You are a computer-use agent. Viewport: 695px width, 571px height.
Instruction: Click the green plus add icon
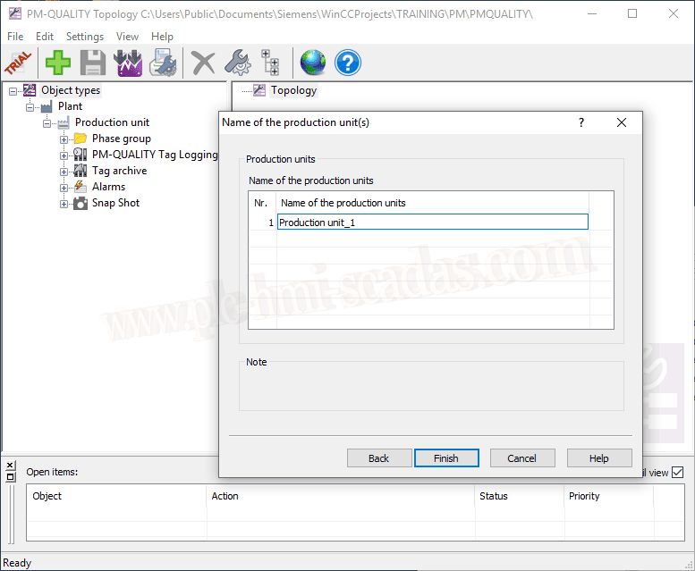click(59, 63)
